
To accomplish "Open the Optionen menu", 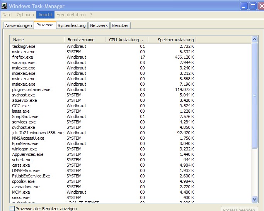I will pyautogui.click(x=25, y=15).
